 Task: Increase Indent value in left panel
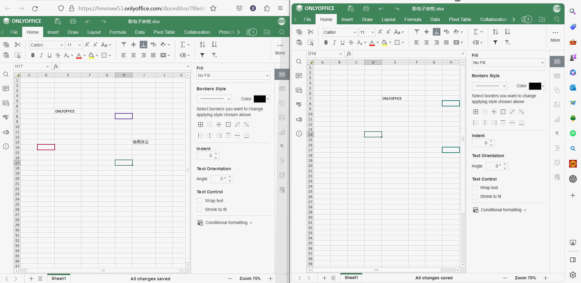click(216, 154)
